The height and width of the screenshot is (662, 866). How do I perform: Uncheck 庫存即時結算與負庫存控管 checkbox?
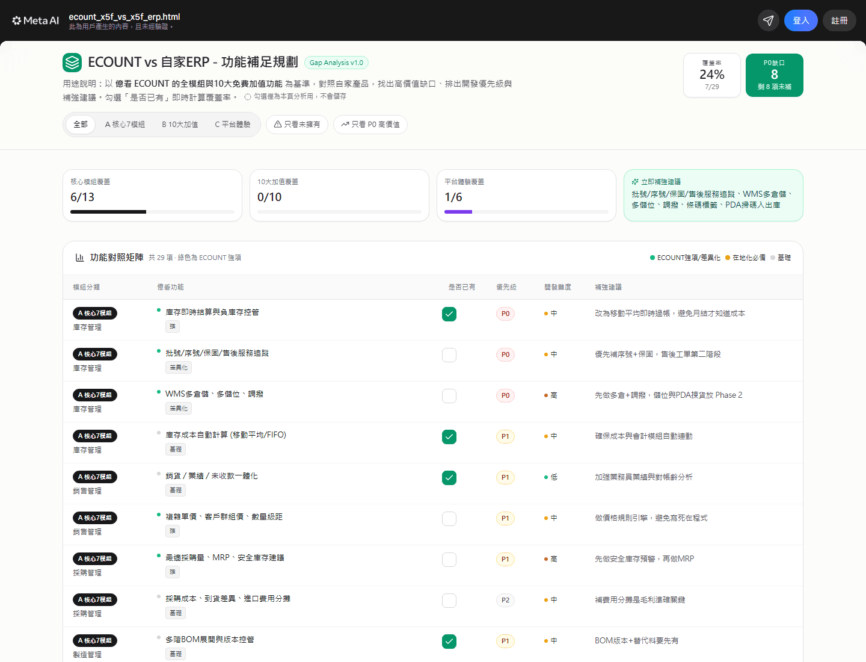tap(449, 314)
